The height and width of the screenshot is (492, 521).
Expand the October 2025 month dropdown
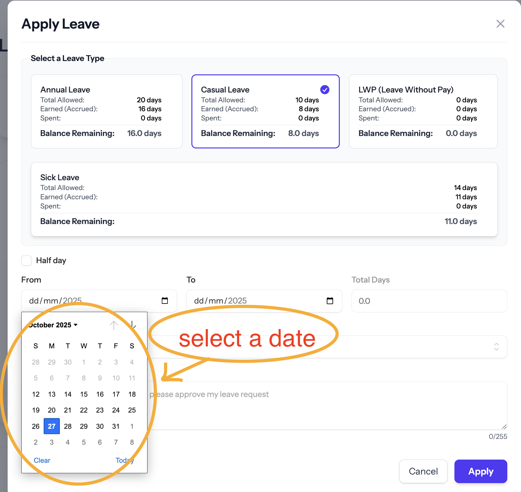point(53,325)
